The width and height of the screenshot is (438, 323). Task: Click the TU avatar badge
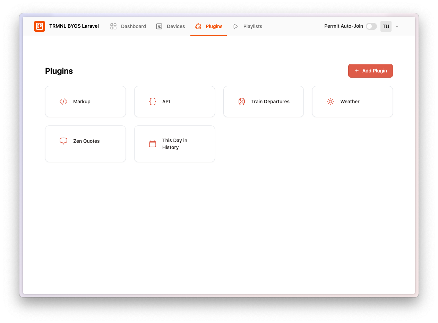[x=386, y=26]
